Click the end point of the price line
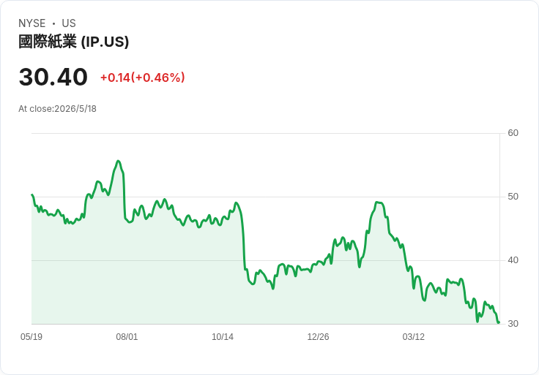Viewport: 539px width, 375px height. pyautogui.click(x=499, y=322)
